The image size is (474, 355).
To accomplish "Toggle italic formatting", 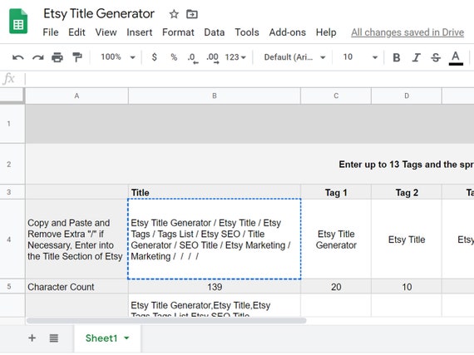I will pos(417,57).
